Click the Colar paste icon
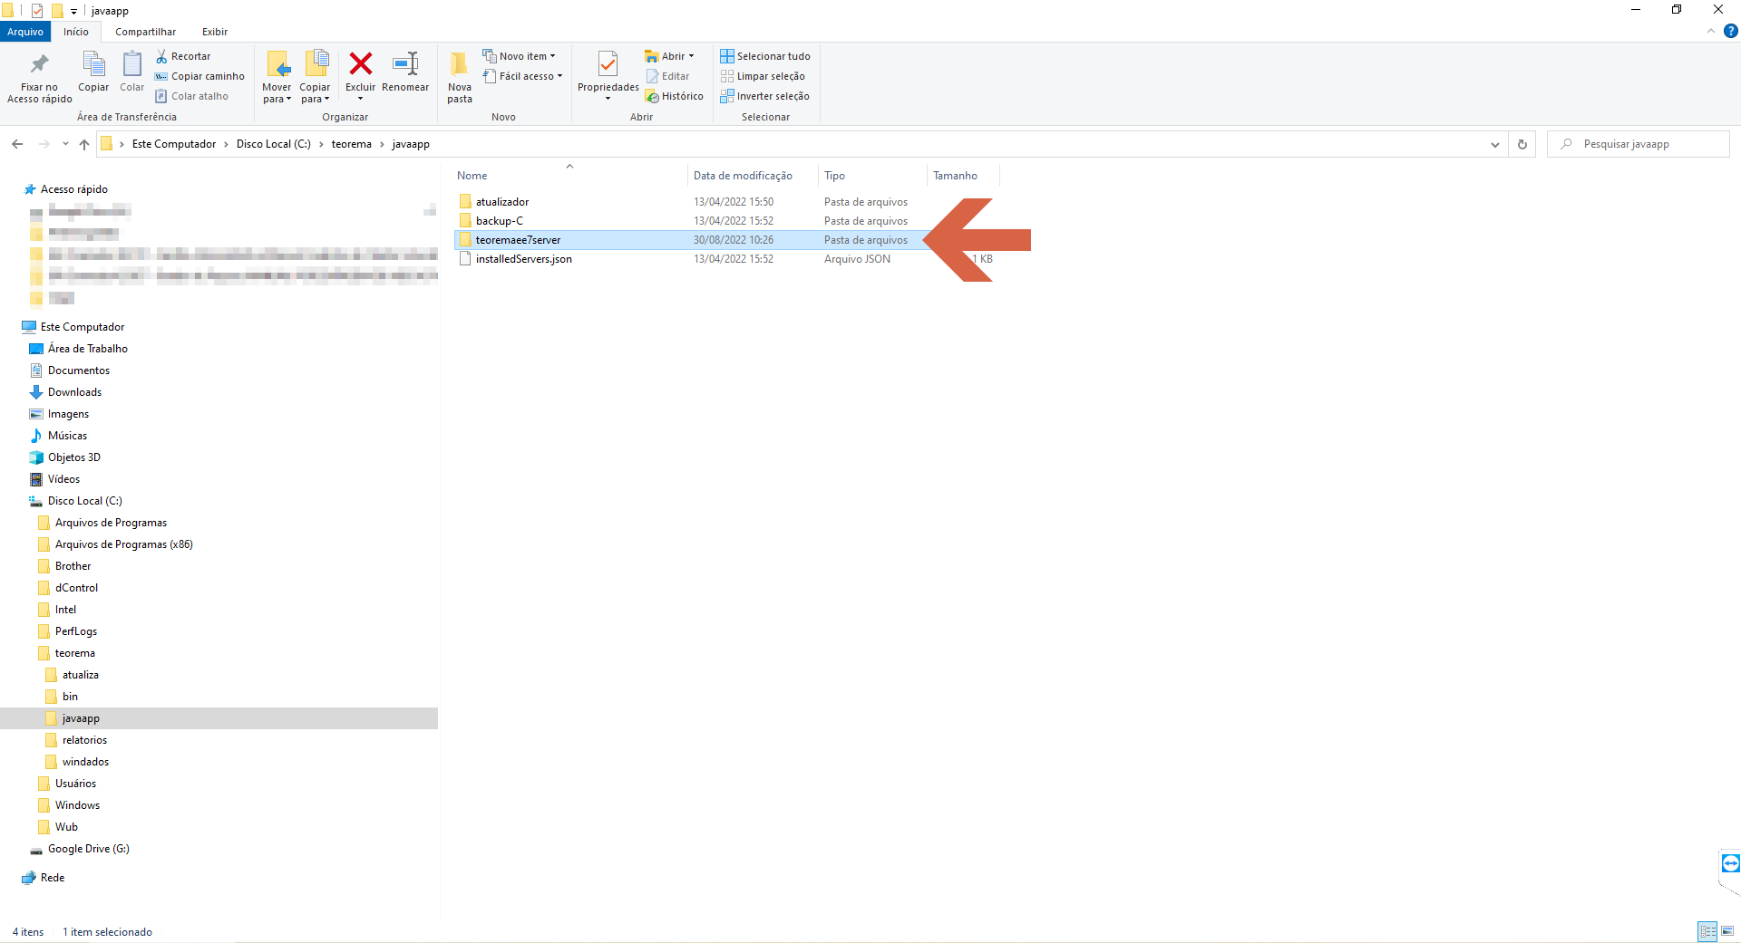The image size is (1741, 943). [132, 72]
